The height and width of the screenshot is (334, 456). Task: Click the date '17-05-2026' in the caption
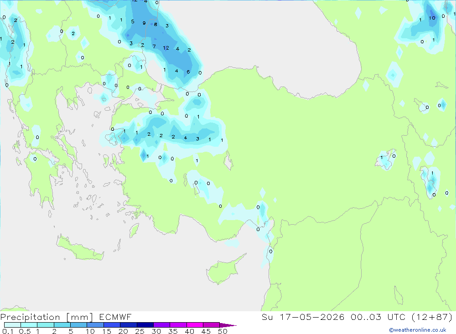[312, 317]
